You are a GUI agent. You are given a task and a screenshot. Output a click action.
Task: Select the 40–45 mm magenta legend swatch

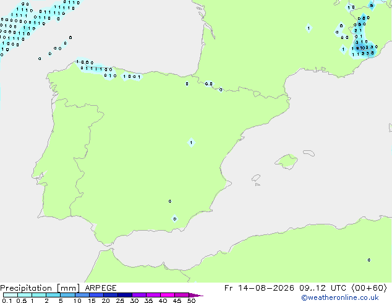pos(168,295)
